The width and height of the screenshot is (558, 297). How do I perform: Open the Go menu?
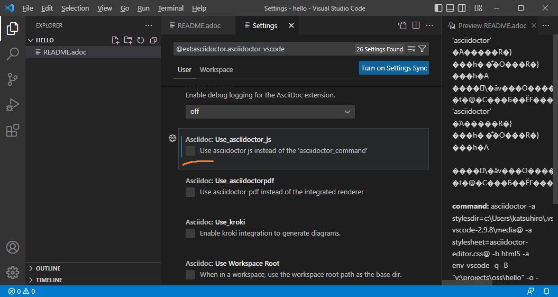coord(125,8)
